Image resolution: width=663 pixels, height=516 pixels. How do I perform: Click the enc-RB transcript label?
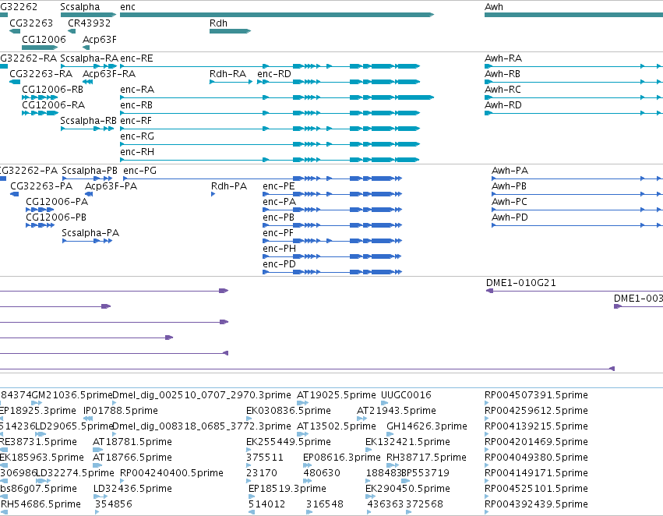pyautogui.click(x=136, y=105)
